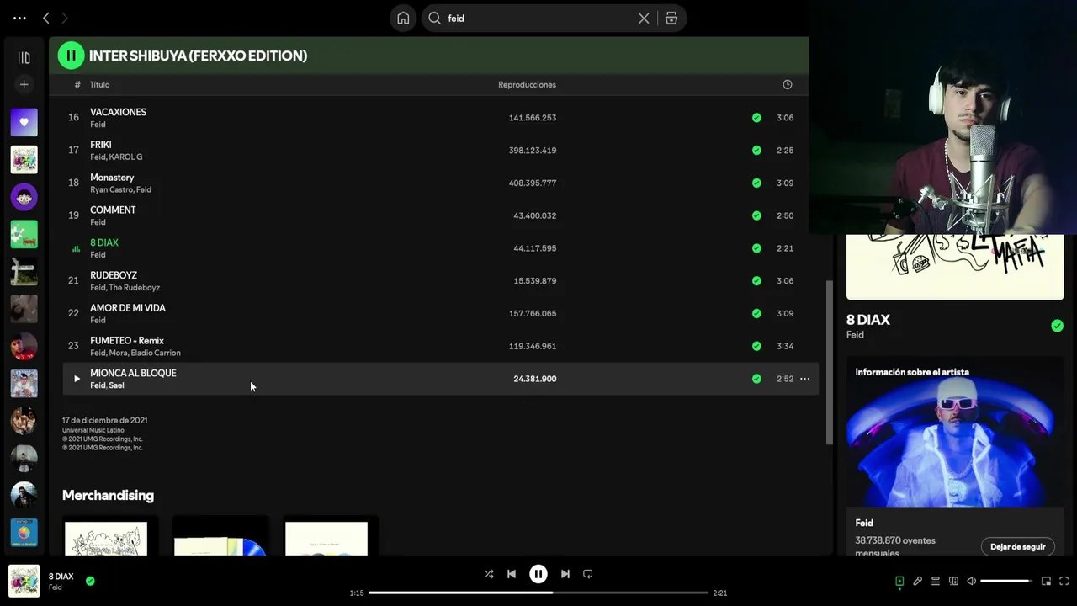Toggle saved check for Monastery
The image size is (1077, 606).
[x=756, y=183]
